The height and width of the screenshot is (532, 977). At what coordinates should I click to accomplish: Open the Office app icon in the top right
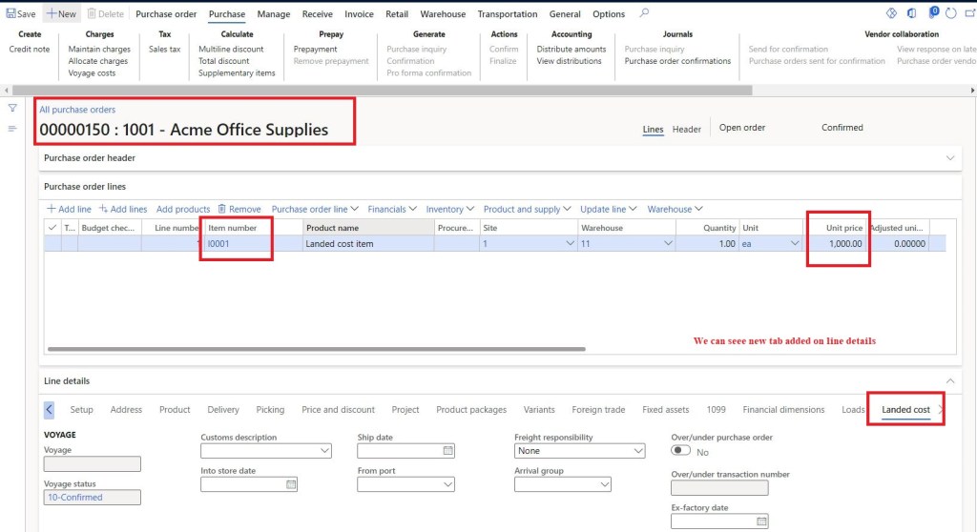(912, 13)
